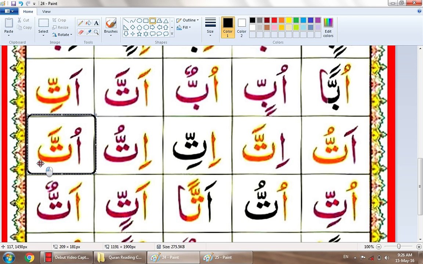Open Chrome from the taskbar
Image resolution: width=423 pixels, height=264 pixels.
[x=29, y=257]
